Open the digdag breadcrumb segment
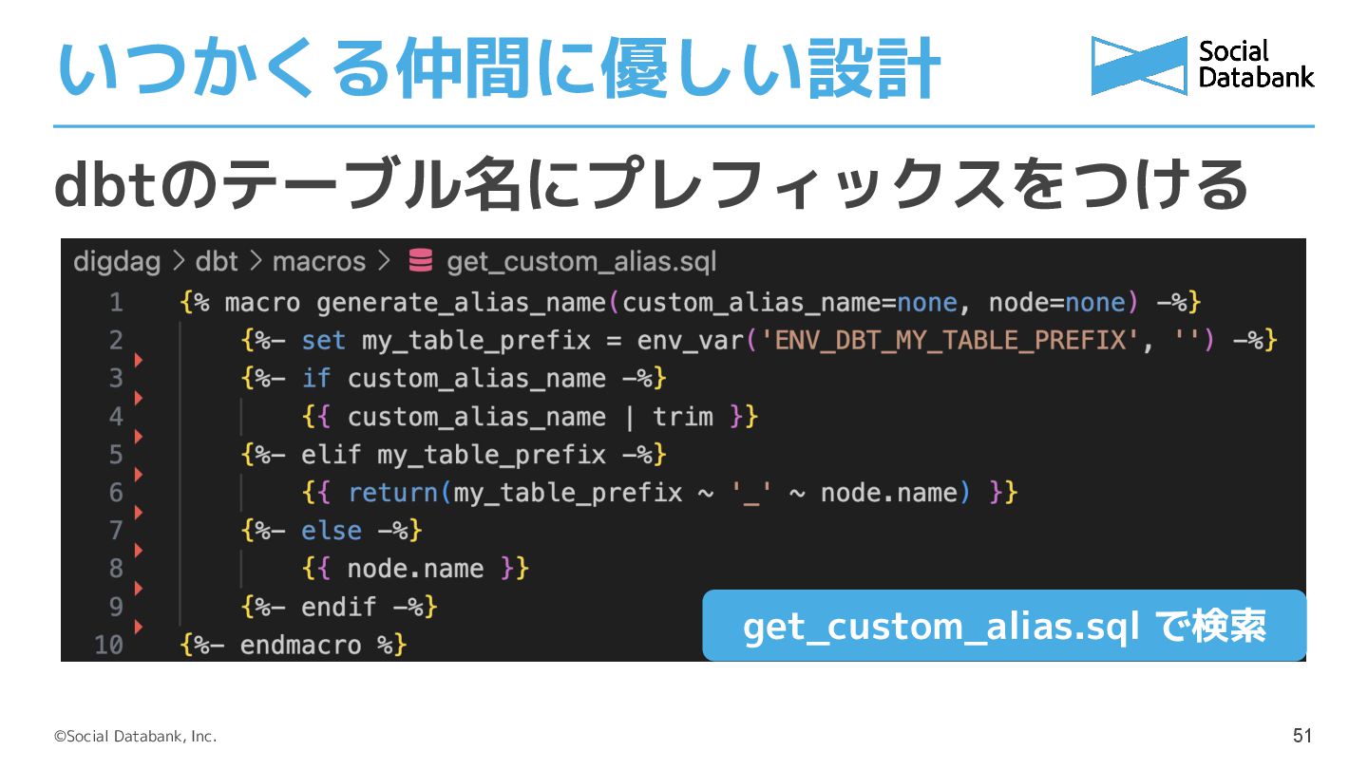Image resolution: width=1368 pixels, height=769 pixels. [117, 262]
